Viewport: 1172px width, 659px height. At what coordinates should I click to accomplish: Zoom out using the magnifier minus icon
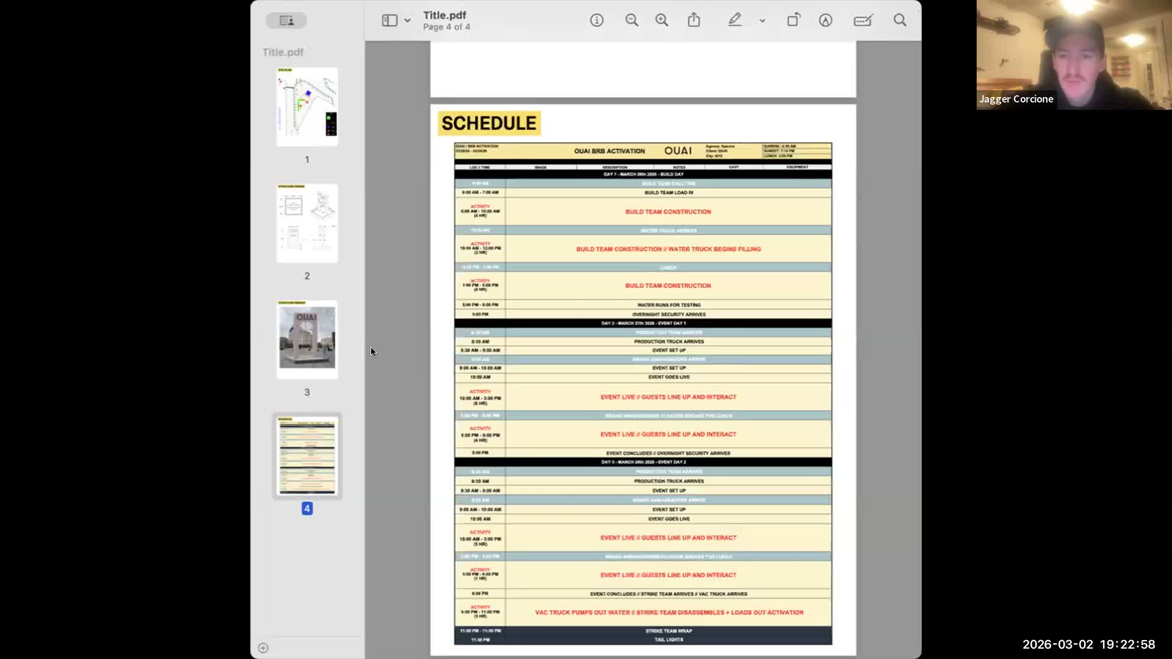[x=632, y=20]
